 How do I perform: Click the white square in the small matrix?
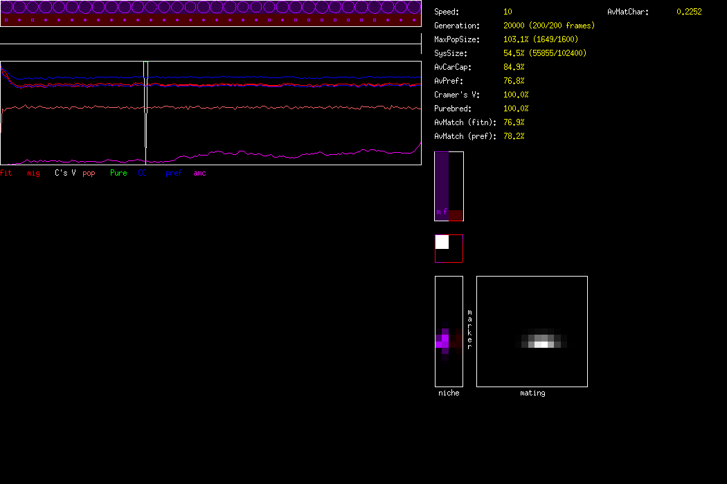click(442, 242)
